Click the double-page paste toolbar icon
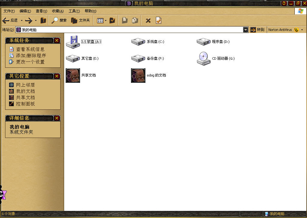307x218 pixels. pos(135,20)
